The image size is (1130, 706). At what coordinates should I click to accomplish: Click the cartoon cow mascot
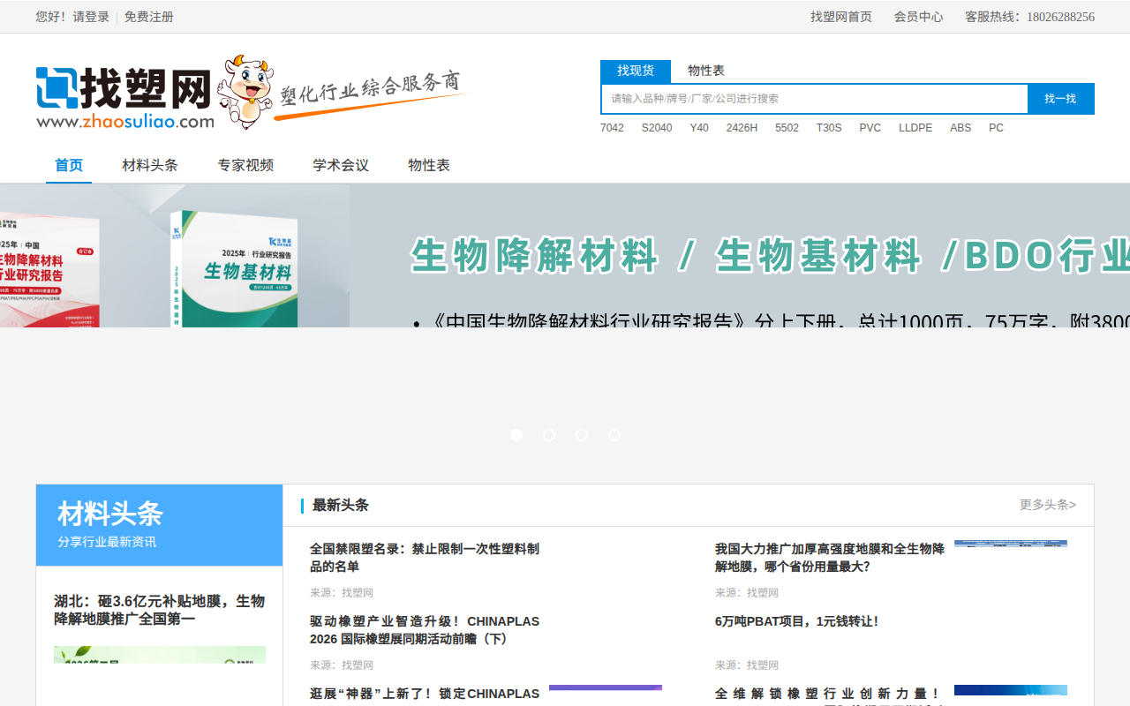(245, 91)
